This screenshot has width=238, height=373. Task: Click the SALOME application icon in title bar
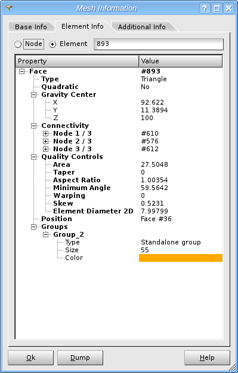8,8
